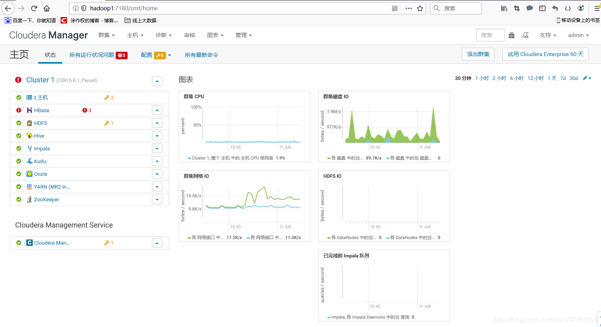Open the 所有运行状况问题 tab
This screenshot has width=601, height=327.
pyautogui.click(x=98, y=55)
